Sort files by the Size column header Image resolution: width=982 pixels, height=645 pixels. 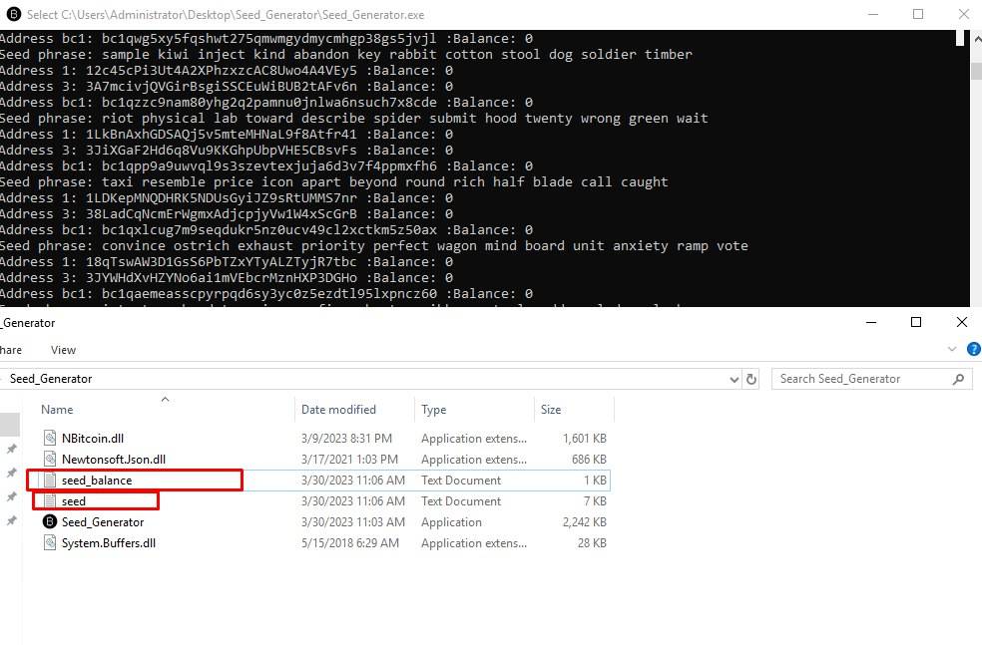click(551, 409)
